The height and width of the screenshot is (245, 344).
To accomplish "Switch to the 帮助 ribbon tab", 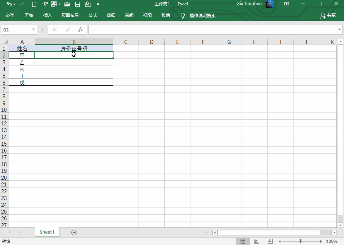I will pyautogui.click(x=165, y=15).
